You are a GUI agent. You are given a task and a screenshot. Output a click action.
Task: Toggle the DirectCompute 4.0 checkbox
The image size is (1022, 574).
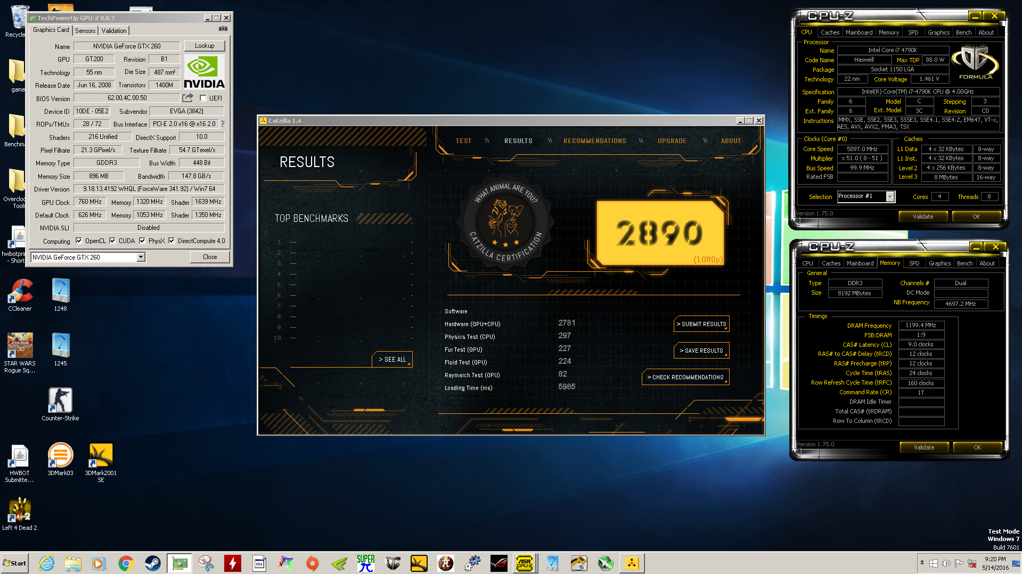pos(171,240)
